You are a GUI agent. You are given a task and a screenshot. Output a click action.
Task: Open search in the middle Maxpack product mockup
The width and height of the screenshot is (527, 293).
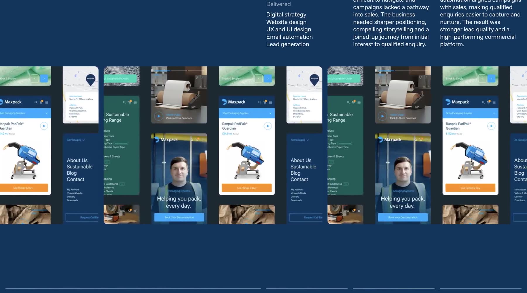[x=259, y=102]
